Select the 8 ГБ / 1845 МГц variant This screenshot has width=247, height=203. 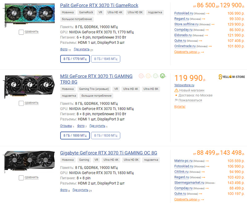click(105, 59)
